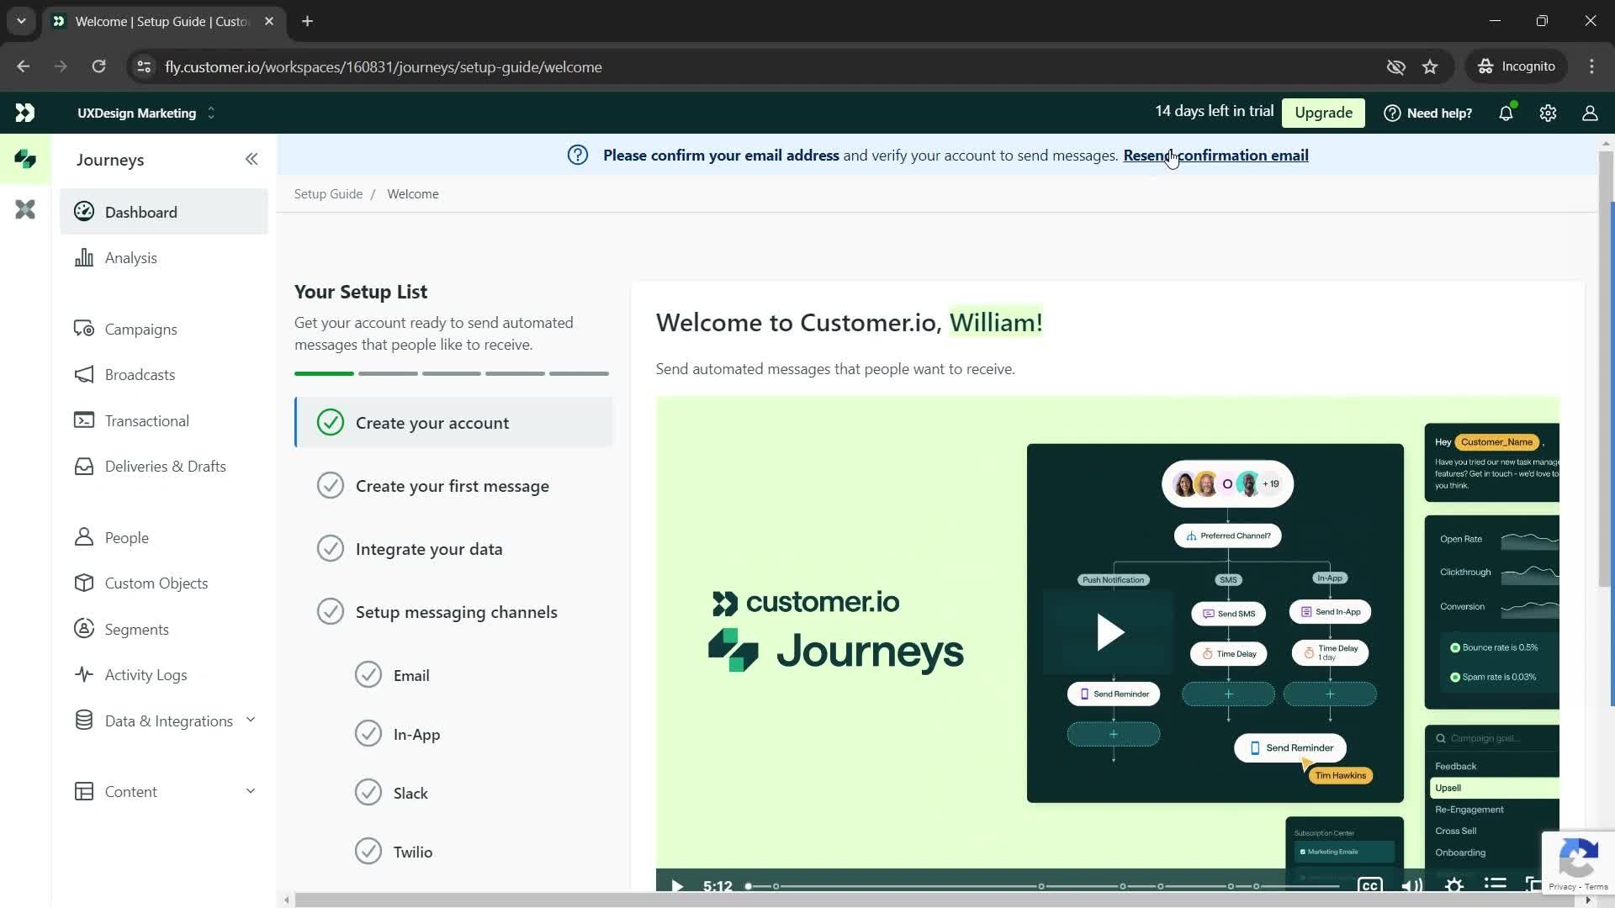This screenshot has width=1615, height=908.
Task: Open Activity Logs
Action: (146, 674)
